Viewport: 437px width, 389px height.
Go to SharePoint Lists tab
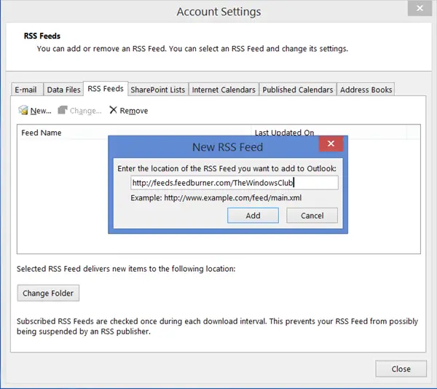[x=157, y=90]
